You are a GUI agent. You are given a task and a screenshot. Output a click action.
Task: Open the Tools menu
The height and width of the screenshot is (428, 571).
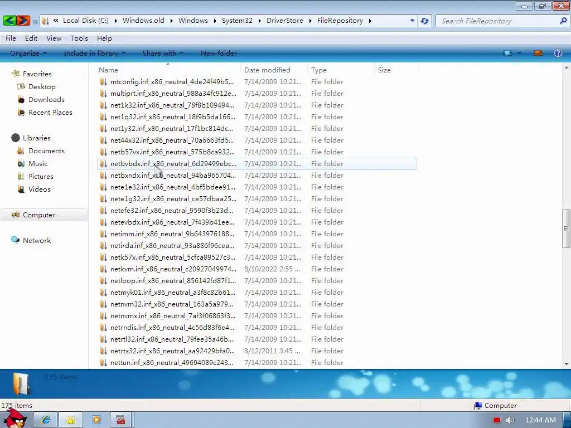pyautogui.click(x=79, y=38)
